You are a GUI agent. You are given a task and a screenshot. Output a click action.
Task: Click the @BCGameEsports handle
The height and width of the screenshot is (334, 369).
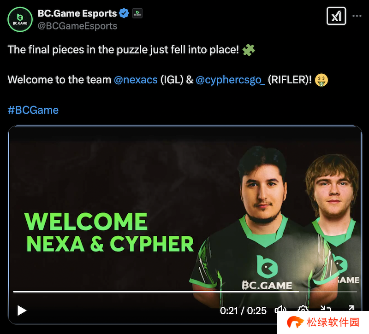tap(77, 26)
